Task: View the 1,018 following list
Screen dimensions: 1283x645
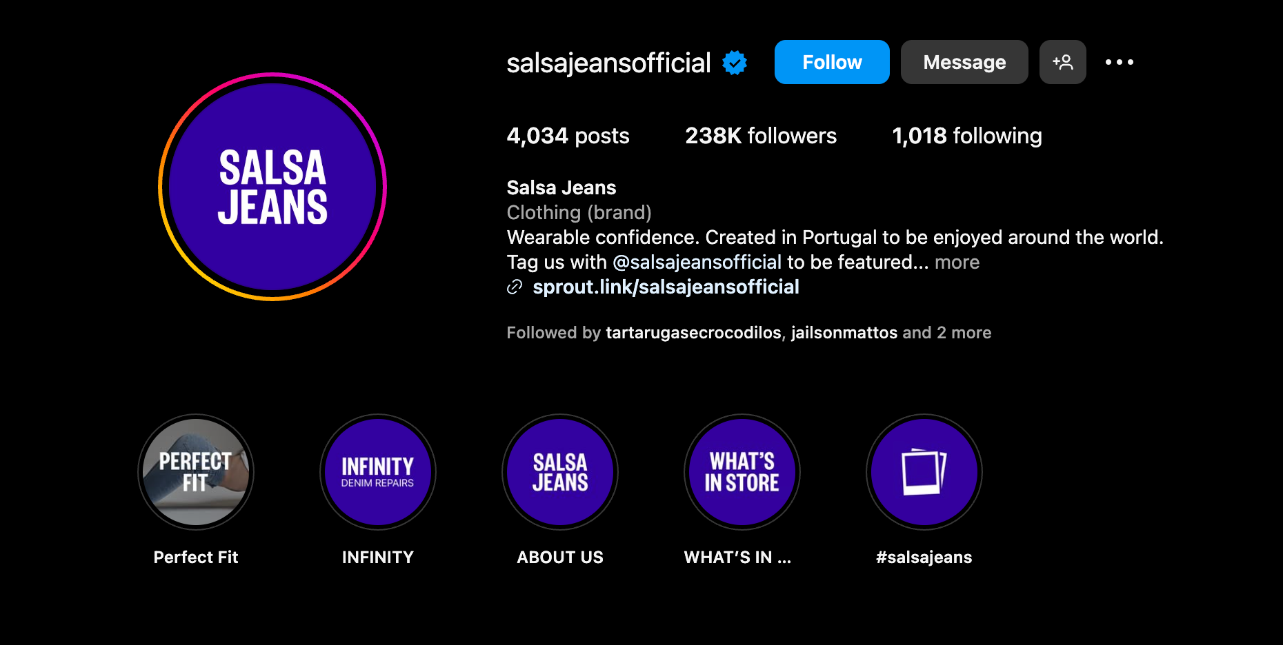Action: (x=967, y=136)
